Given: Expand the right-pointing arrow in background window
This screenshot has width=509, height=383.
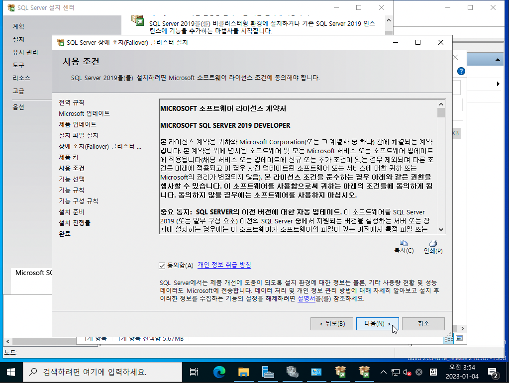Looking at the screenshot, I should 498,84.
